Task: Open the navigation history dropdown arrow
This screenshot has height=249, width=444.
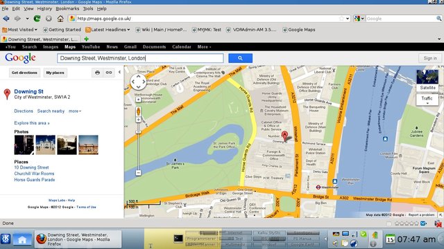Action: click(x=27, y=19)
